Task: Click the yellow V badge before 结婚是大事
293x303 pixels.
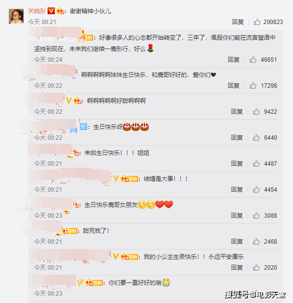Action: point(116,178)
